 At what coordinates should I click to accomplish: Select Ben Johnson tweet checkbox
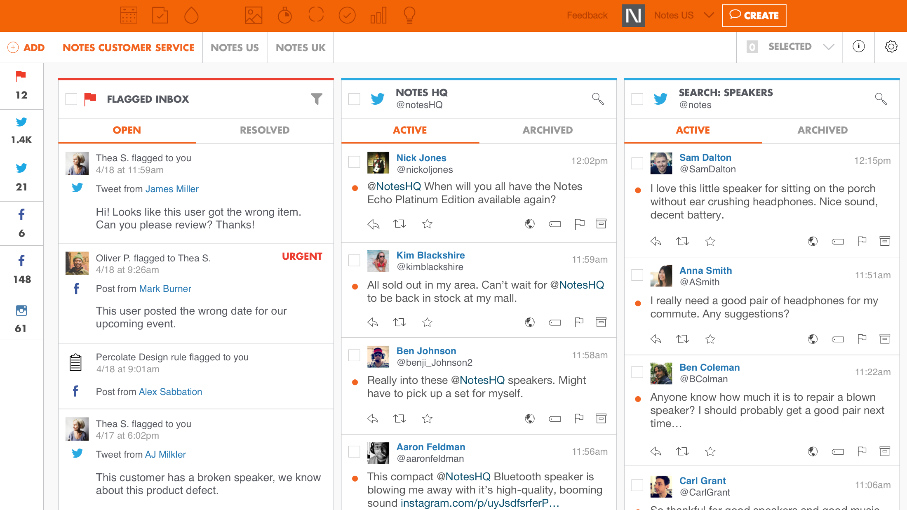click(x=354, y=355)
